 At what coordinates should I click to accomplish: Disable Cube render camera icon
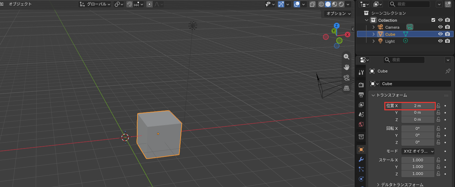click(x=447, y=34)
